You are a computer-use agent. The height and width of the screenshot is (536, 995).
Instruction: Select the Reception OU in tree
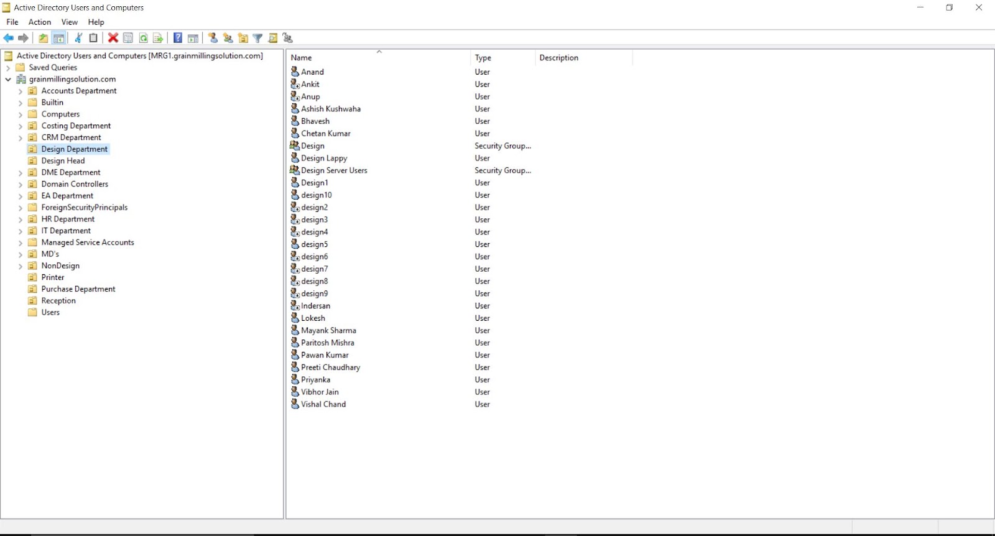(58, 301)
